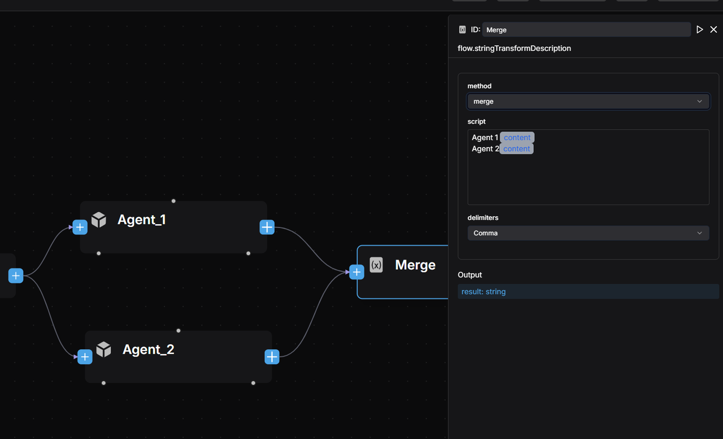Expand the merge method selection chevron

coord(700,101)
